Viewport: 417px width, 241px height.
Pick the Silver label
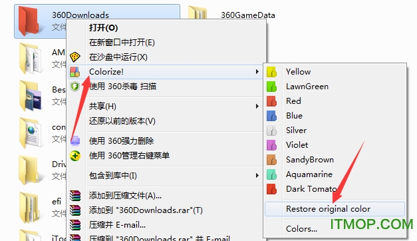296,130
